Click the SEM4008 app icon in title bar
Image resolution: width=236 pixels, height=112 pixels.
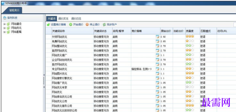click(3, 3)
